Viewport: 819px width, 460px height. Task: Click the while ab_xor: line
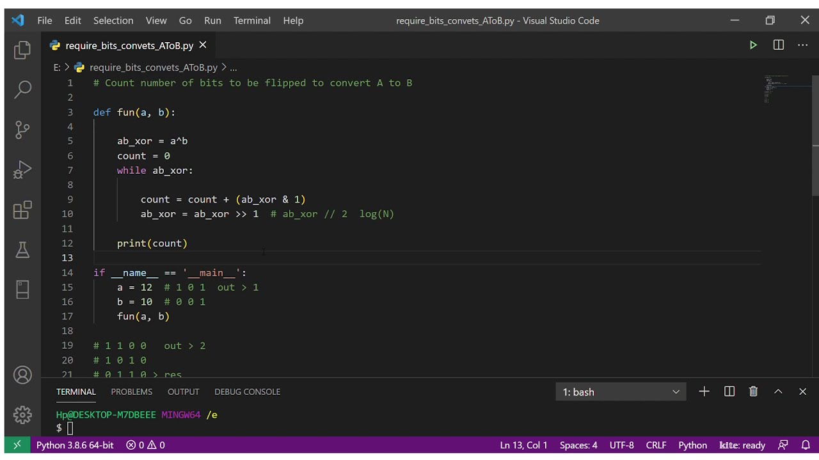pos(155,171)
